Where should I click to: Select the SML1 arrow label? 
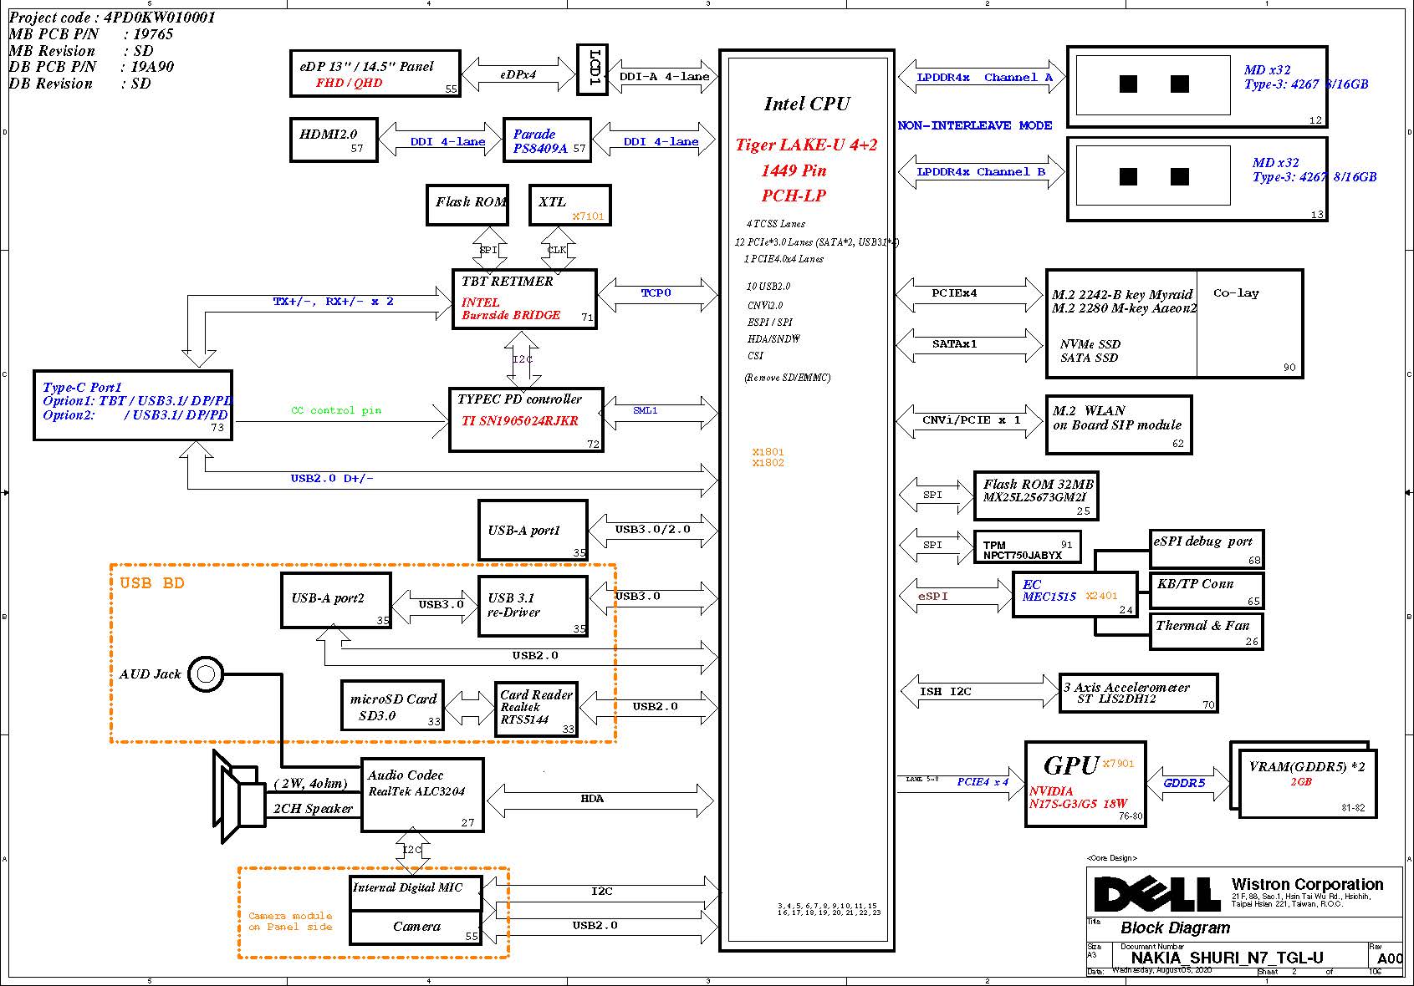(646, 410)
